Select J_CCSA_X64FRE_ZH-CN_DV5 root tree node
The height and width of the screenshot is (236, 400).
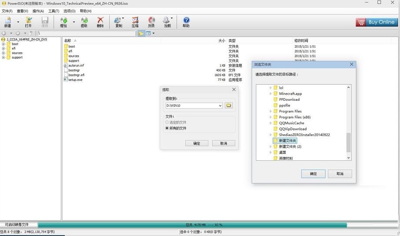27,40
